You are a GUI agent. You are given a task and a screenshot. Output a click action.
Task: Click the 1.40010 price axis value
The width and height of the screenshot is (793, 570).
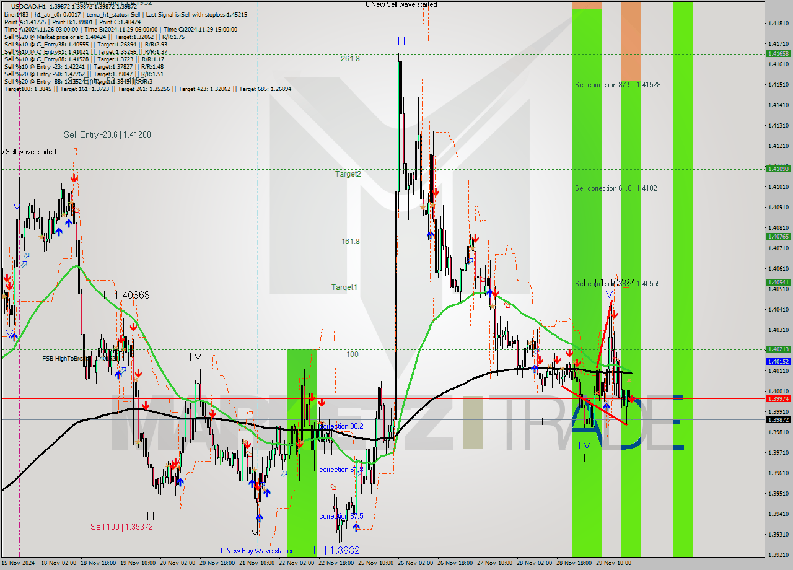pyautogui.click(x=778, y=391)
